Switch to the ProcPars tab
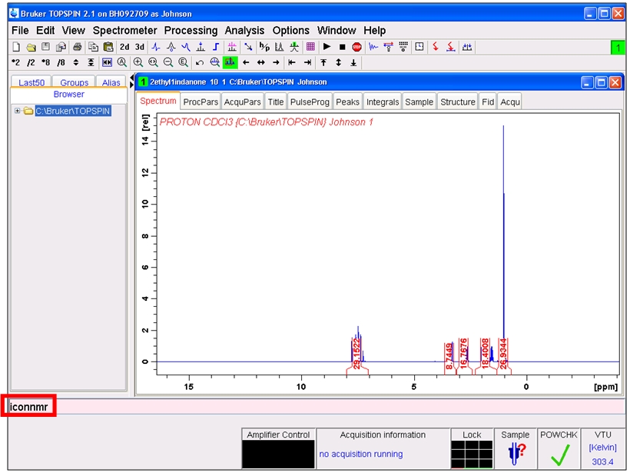 [x=201, y=102]
